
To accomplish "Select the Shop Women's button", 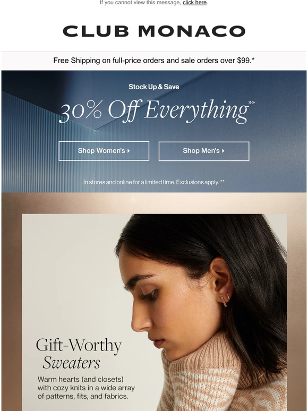I will coord(104,151).
